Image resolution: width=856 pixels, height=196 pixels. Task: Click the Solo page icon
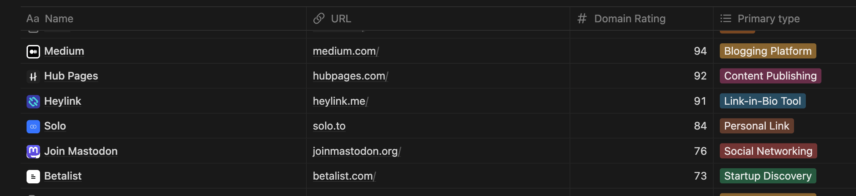coord(33,126)
